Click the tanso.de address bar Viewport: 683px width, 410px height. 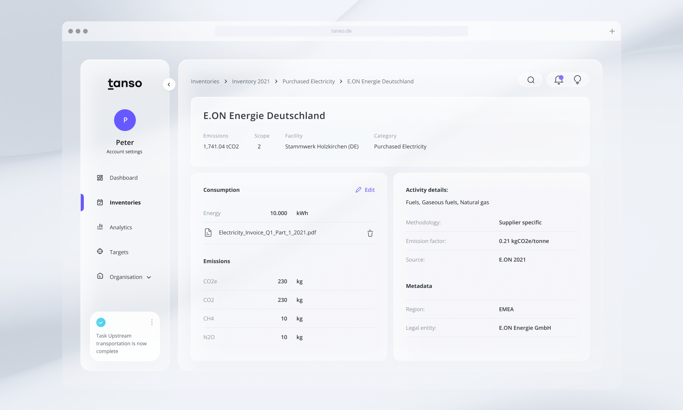[x=341, y=31]
